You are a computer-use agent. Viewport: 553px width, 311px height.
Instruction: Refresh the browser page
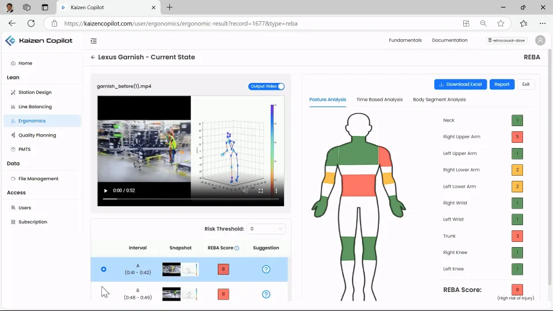31,23
